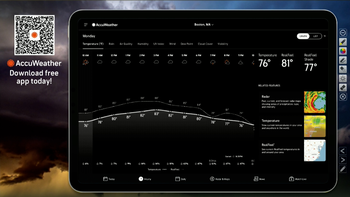Select the top pencil drawing tool
This screenshot has height=197, width=350.
coord(343,42)
